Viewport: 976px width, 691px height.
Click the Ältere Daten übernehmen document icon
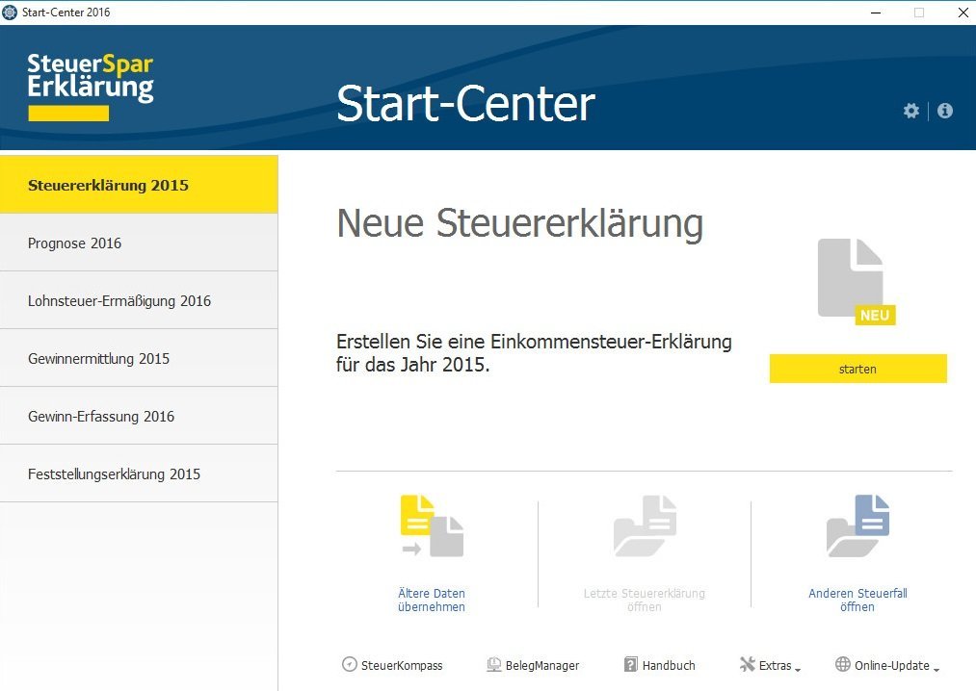(x=432, y=525)
